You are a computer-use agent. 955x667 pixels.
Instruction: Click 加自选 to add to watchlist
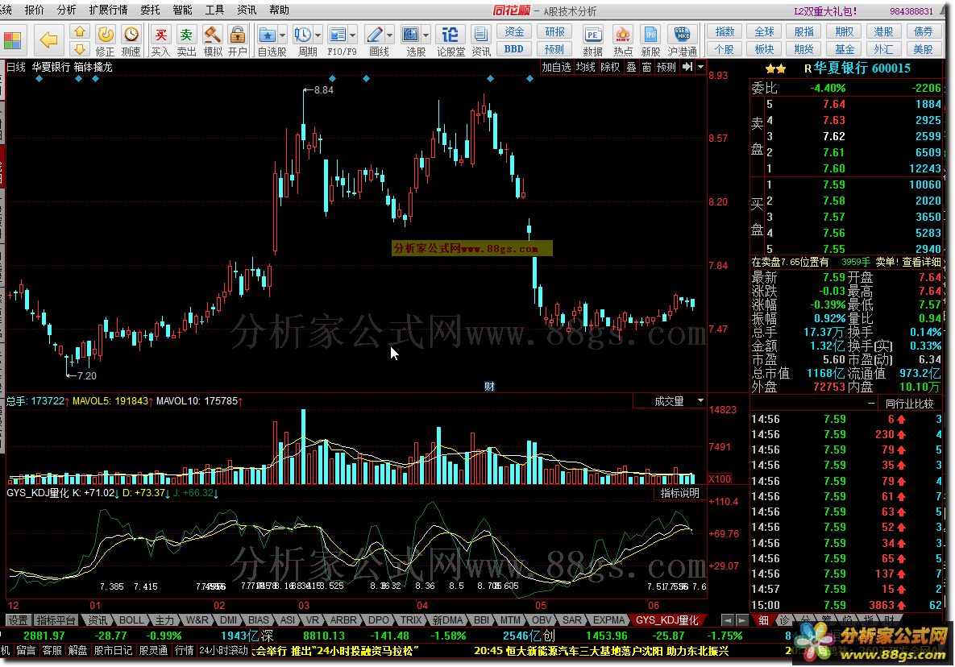pos(557,67)
